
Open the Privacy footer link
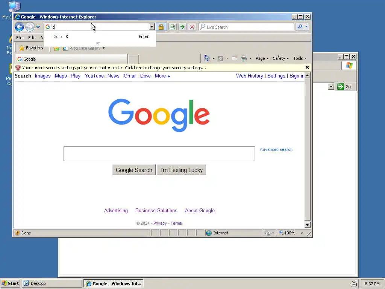click(x=160, y=224)
